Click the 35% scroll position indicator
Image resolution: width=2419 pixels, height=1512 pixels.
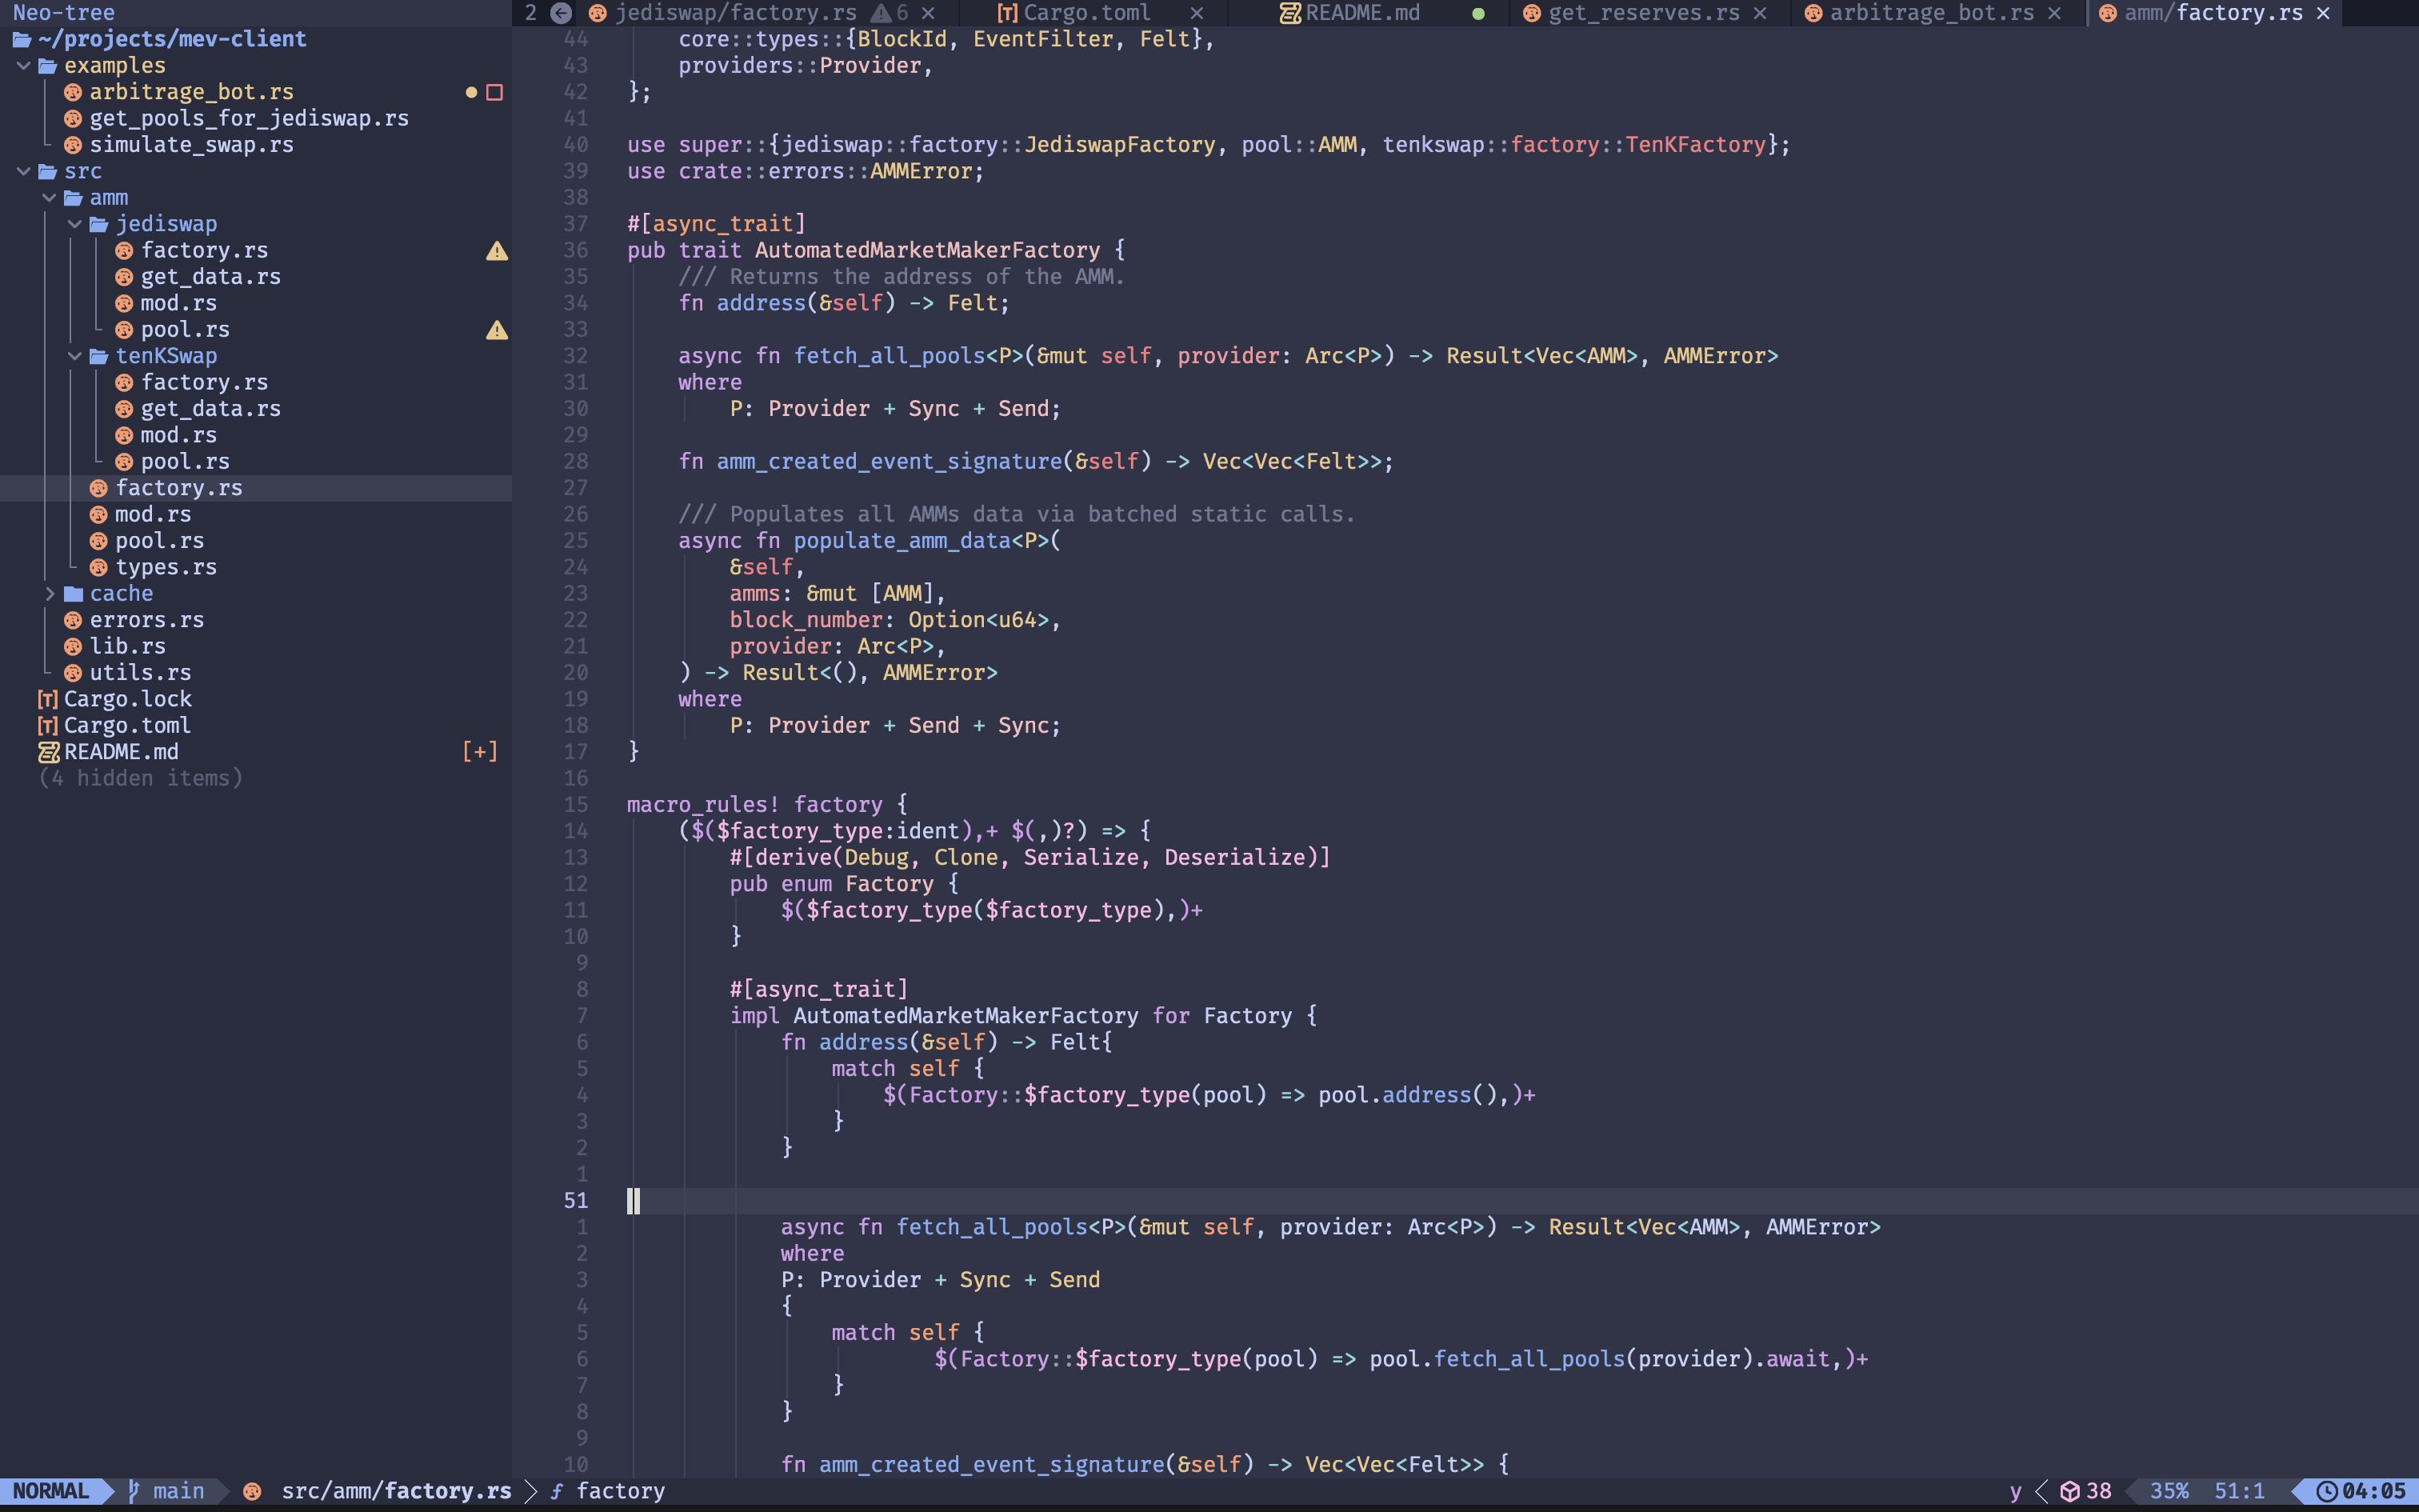[x=2169, y=1491]
